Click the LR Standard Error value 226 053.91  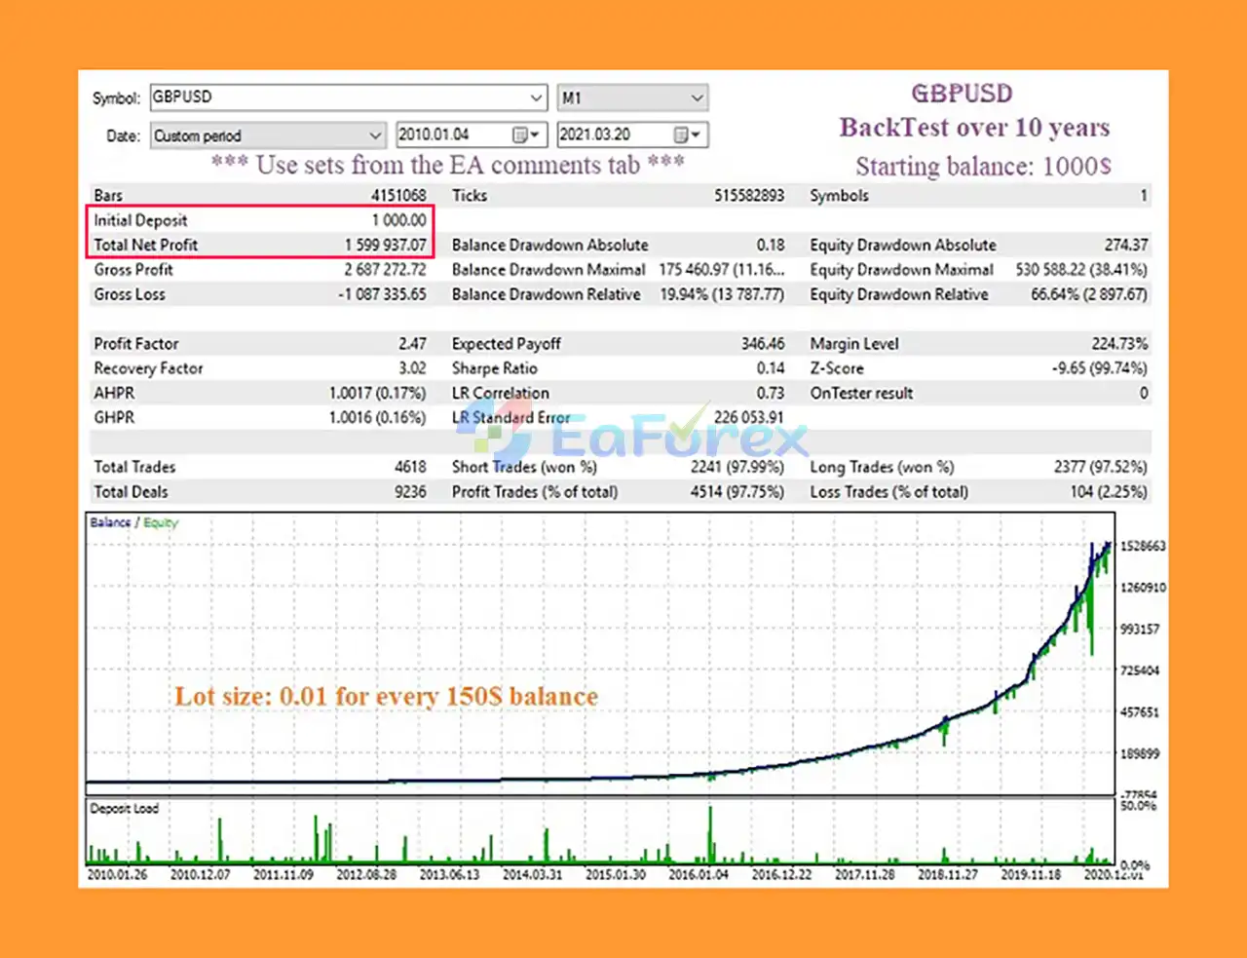748,417
